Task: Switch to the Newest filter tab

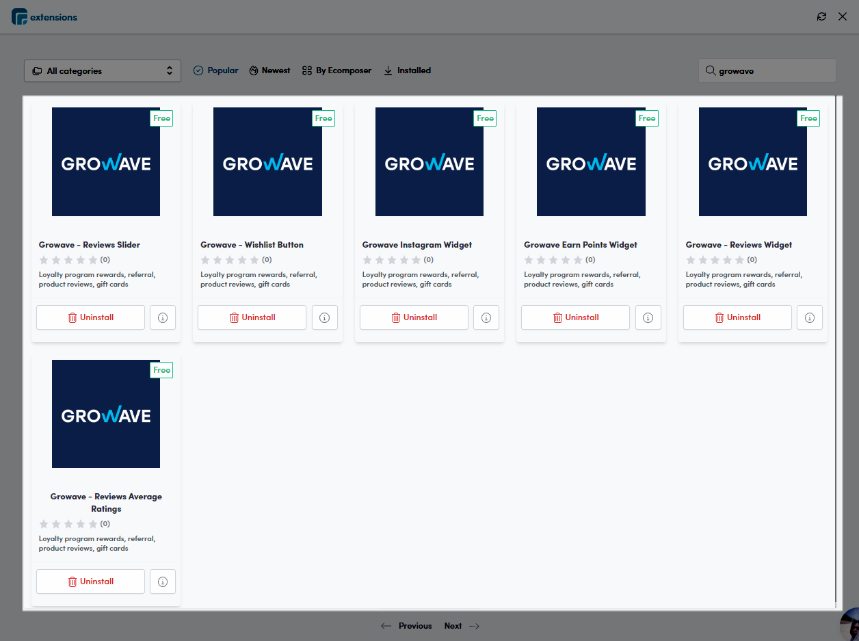Action: [x=269, y=70]
